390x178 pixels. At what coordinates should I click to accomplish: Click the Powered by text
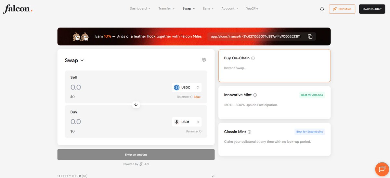[130, 164]
